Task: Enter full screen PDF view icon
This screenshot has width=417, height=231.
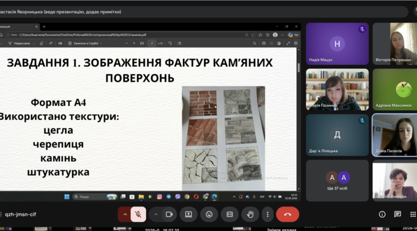Action: click(x=288, y=43)
